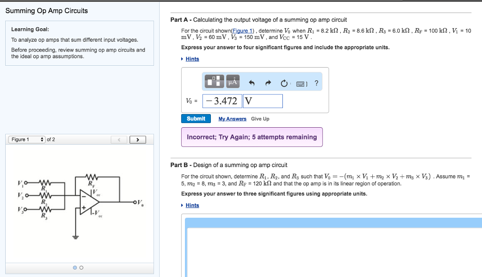Open the keyboard shortcuts icon
Image resolution: width=482 pixels, height=277 pixels.
300,84
